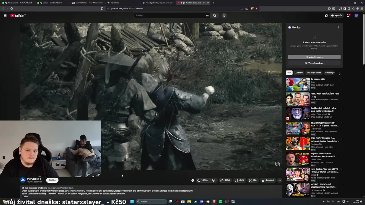Screen dimensions: 365x205
Task: Bookmark this page via address bar icon
Action: coord(102,9)
